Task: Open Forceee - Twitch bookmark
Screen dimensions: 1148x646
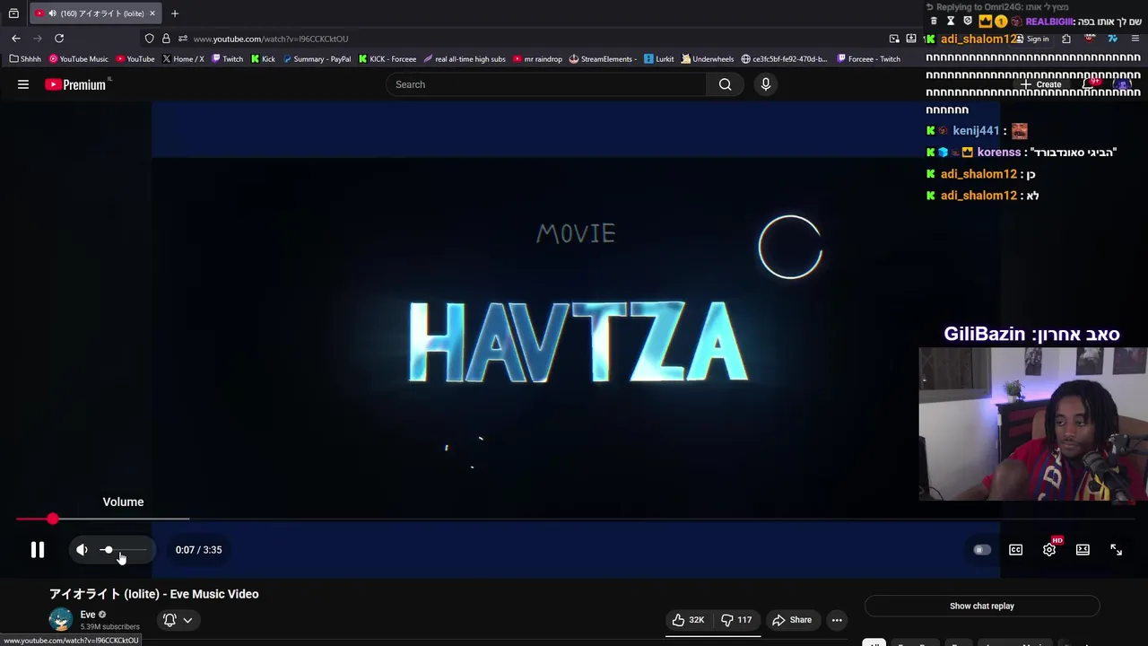Action: 868,59
